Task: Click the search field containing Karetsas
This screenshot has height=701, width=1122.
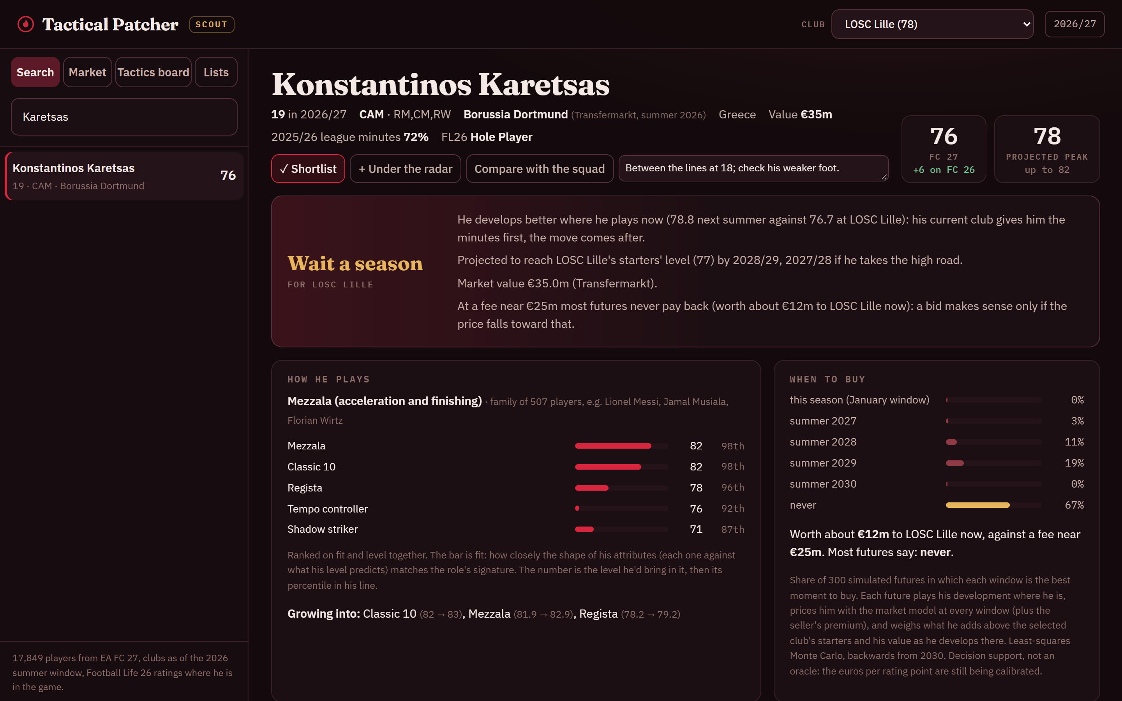Action: (x=124, y=117)
